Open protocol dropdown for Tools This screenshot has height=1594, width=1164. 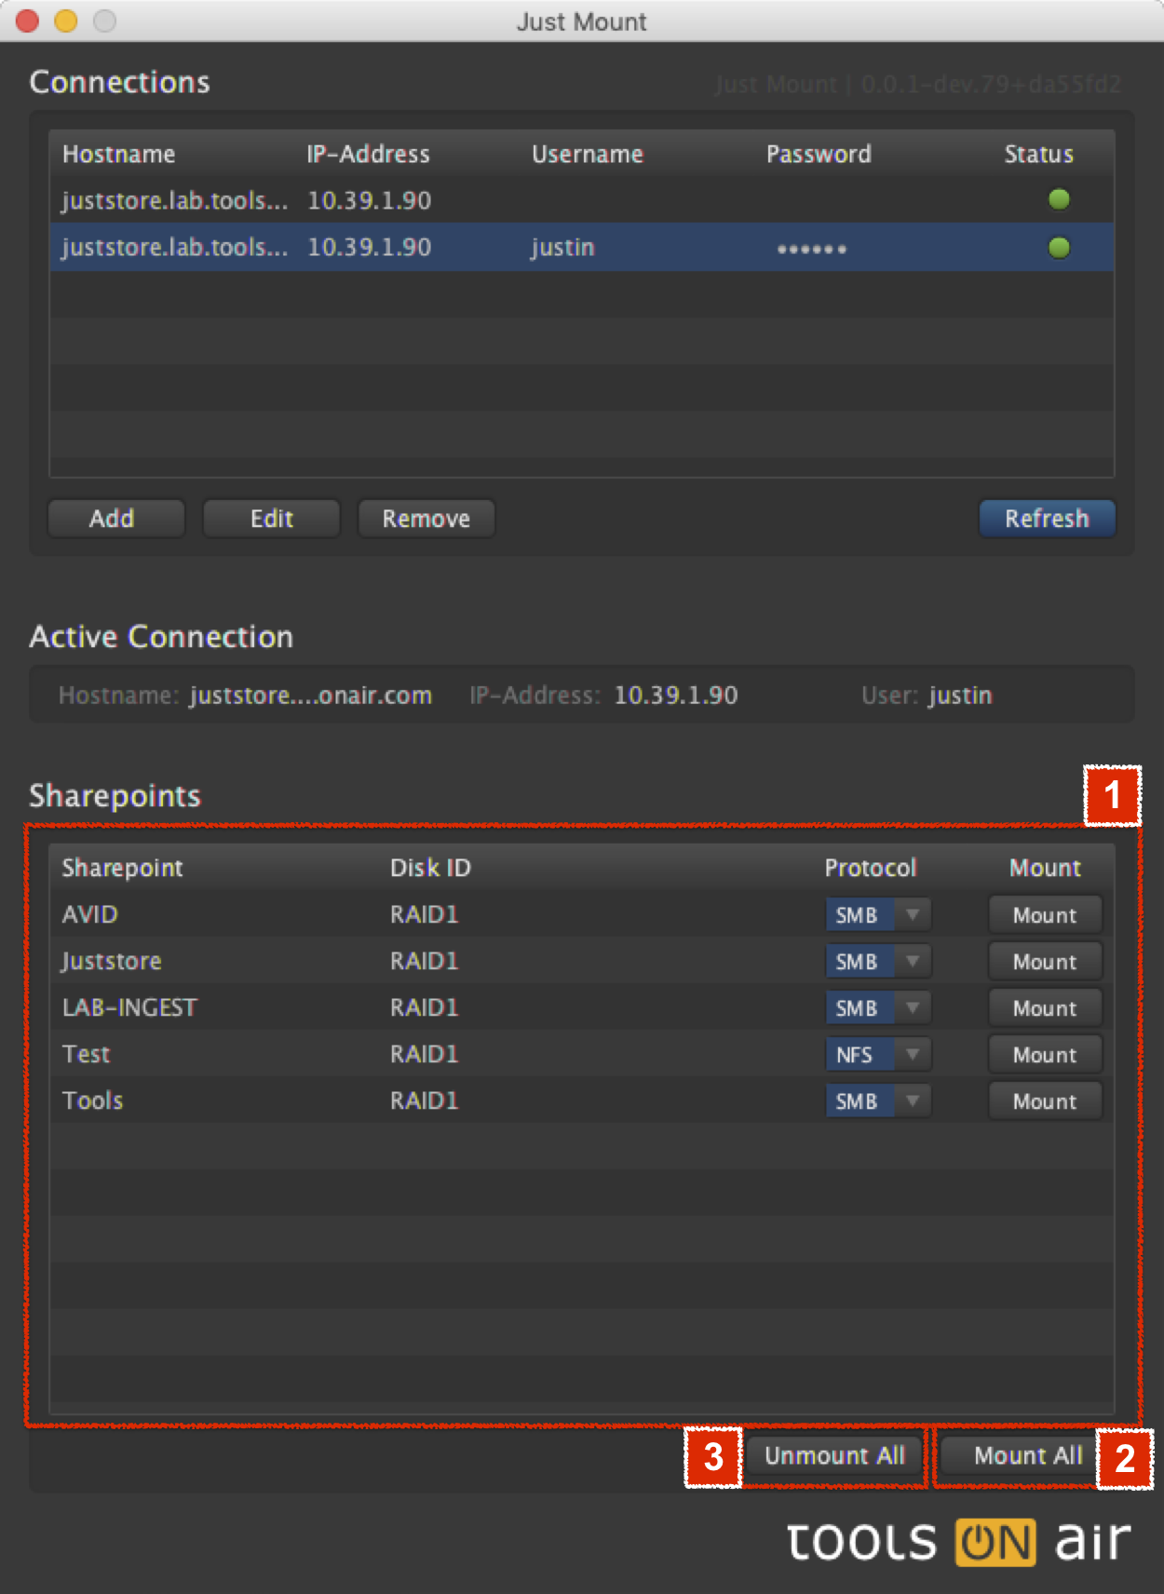(x=878, y=1101)
